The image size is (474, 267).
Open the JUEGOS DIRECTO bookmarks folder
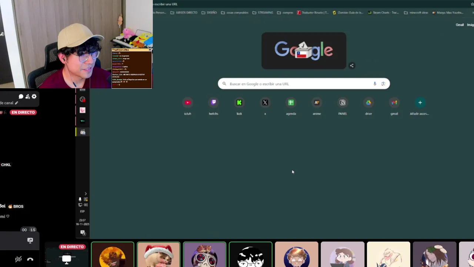184,13
